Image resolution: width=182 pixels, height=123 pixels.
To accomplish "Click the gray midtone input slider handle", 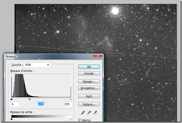I will [30, 99].
